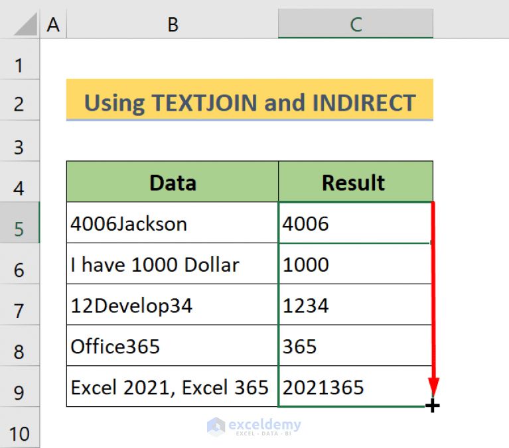Select the cell containing '12Develop34'
This screenshot has width=509, height=448.
coord(173,304)
